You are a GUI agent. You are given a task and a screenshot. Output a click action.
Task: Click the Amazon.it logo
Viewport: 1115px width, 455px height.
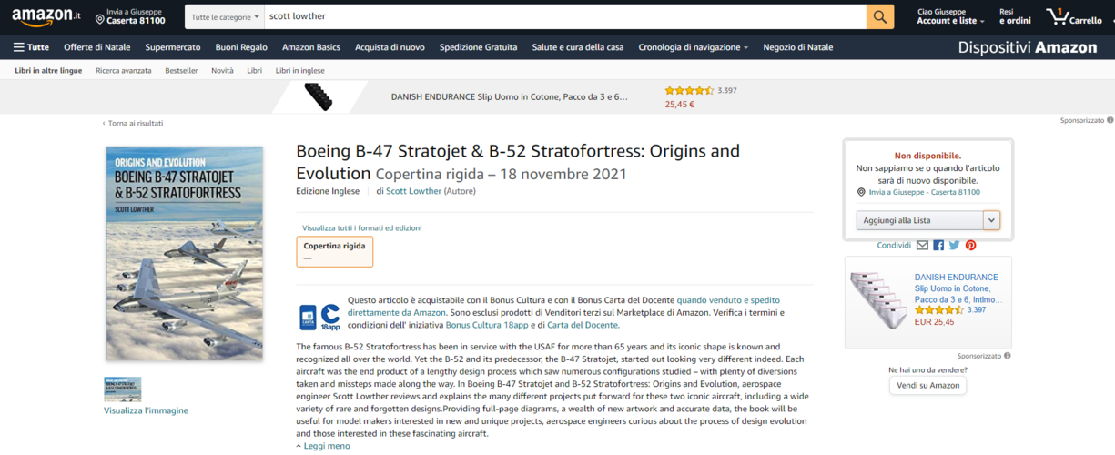point(46,16)
